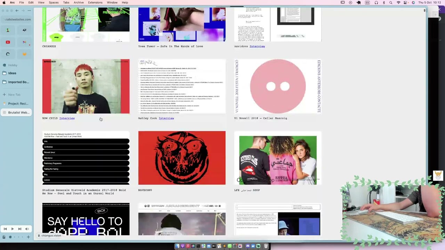Go forward with the Arc forward arrow

point(24,11)
